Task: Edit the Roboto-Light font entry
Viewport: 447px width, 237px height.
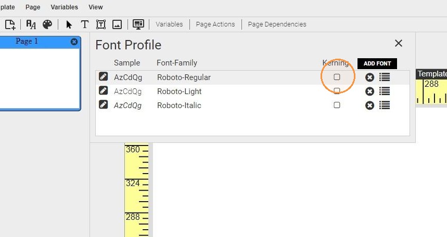Action: pyautogui.click(x=103, y=90)
